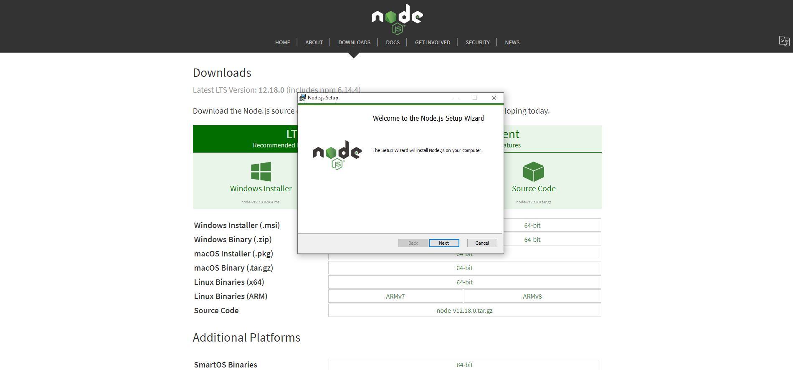
Task: Open the HOME menu item
Action: [282, 42]
